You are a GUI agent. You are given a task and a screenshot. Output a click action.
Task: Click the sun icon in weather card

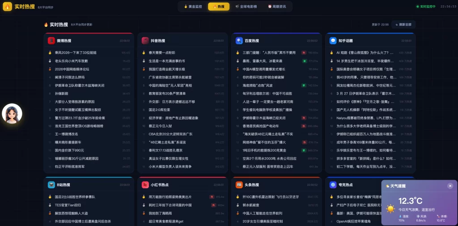[x=390, y=209]
